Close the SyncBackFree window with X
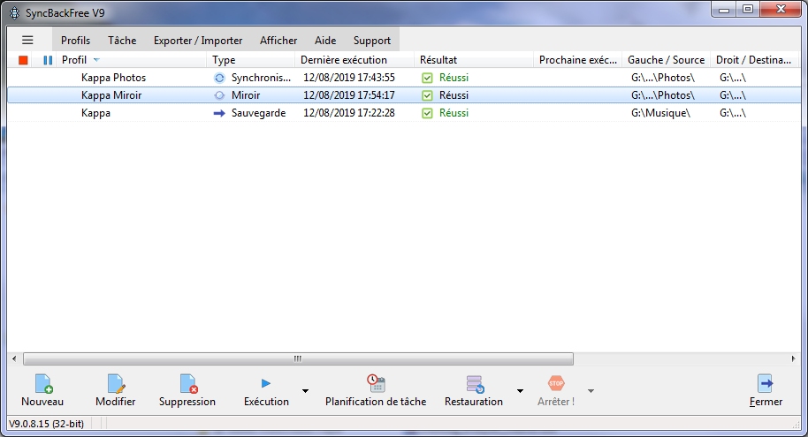 (x=781, y=9)
